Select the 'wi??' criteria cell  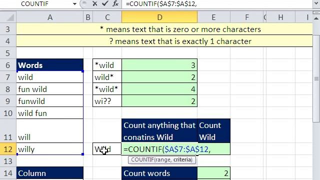tap(107, 101)
